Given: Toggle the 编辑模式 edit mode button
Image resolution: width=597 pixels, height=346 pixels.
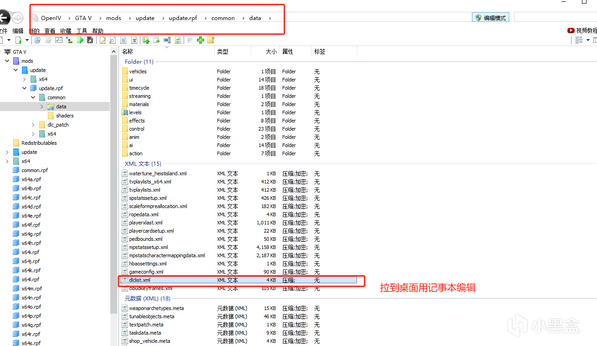Looking at the screenshot, I should click(x=490, y=18).
